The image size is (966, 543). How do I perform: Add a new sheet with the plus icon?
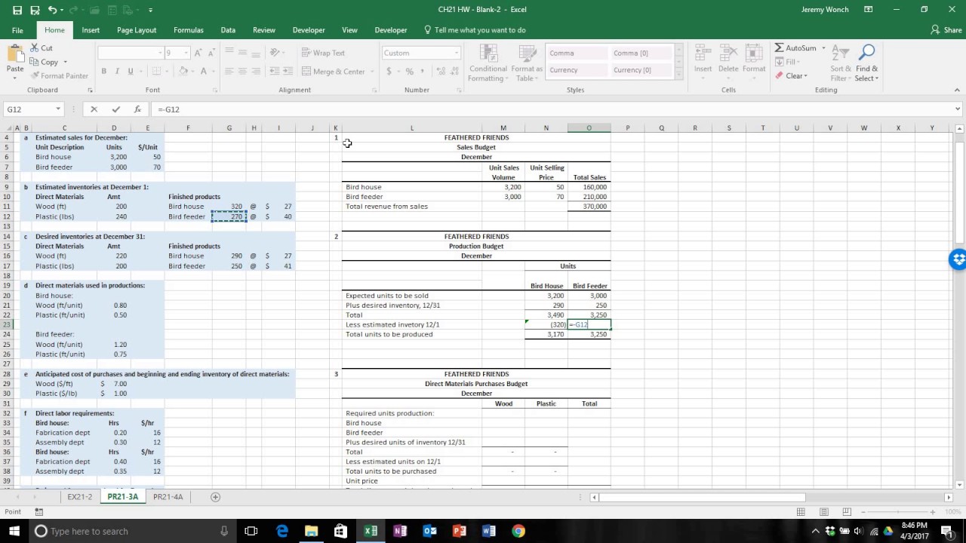[215, 497]
